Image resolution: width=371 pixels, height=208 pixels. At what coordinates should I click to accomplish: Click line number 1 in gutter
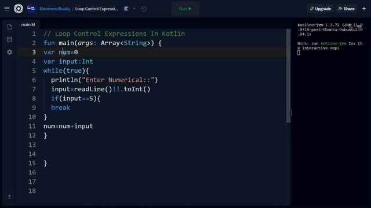pos(34,34)
